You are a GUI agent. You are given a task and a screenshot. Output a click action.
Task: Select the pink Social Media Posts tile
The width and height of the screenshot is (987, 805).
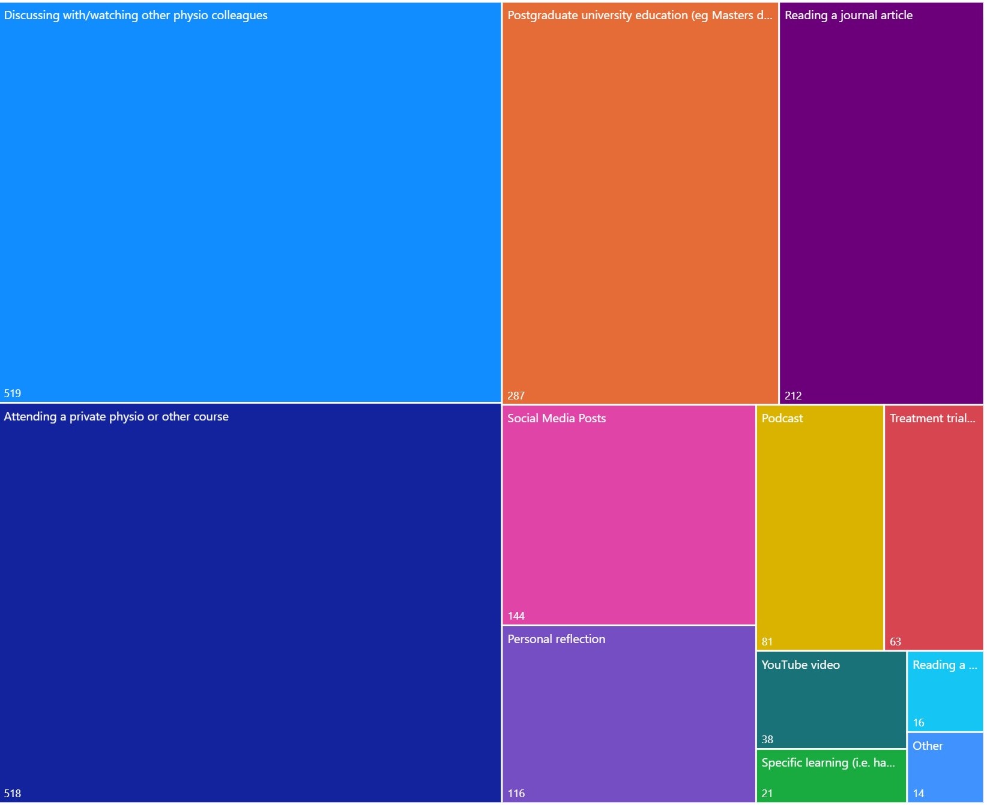point(629,515)
